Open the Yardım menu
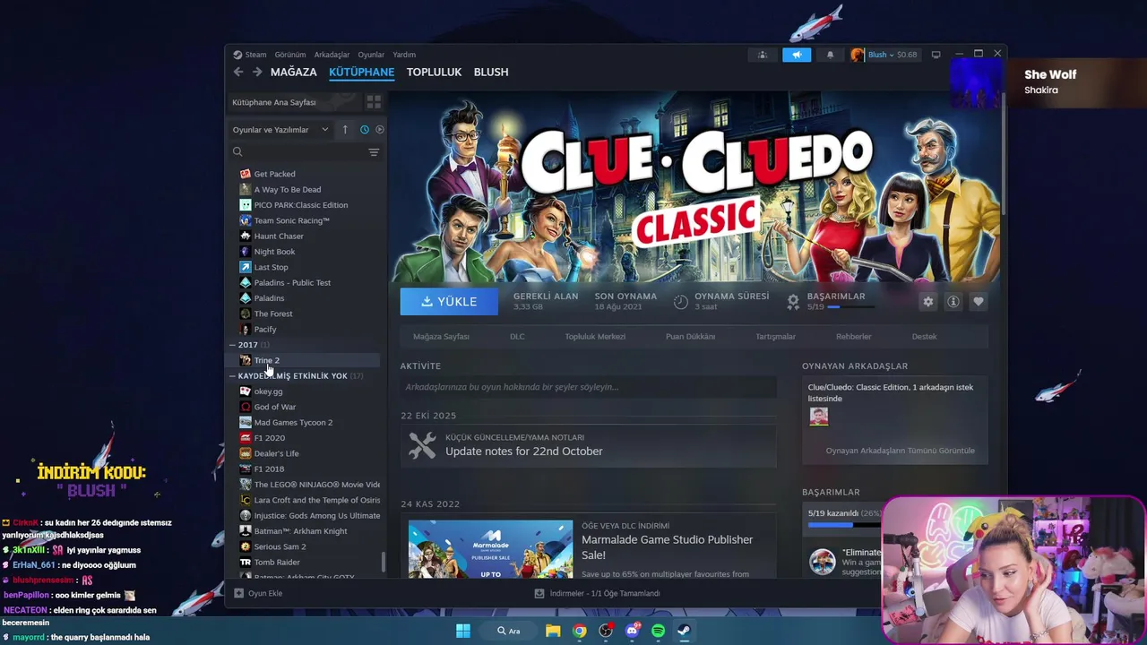 404,55
